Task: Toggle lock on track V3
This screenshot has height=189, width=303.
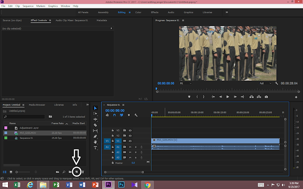Action: point(113,130)
